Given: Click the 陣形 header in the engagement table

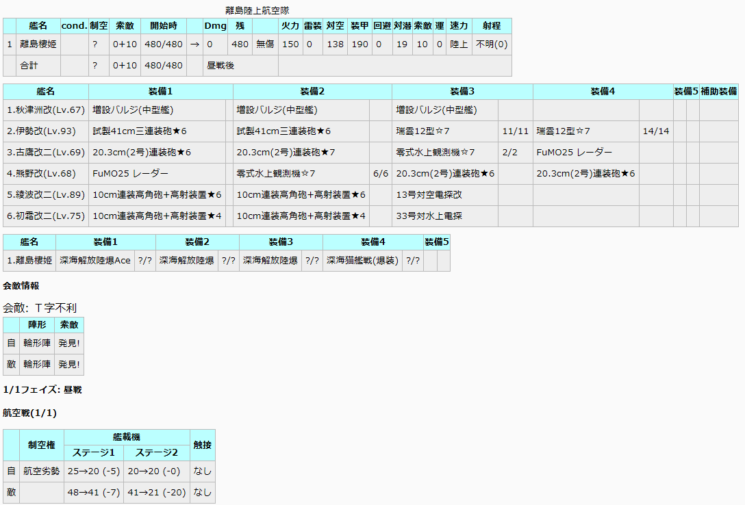Looking at the screenshot, I should (x=37, y=324).
